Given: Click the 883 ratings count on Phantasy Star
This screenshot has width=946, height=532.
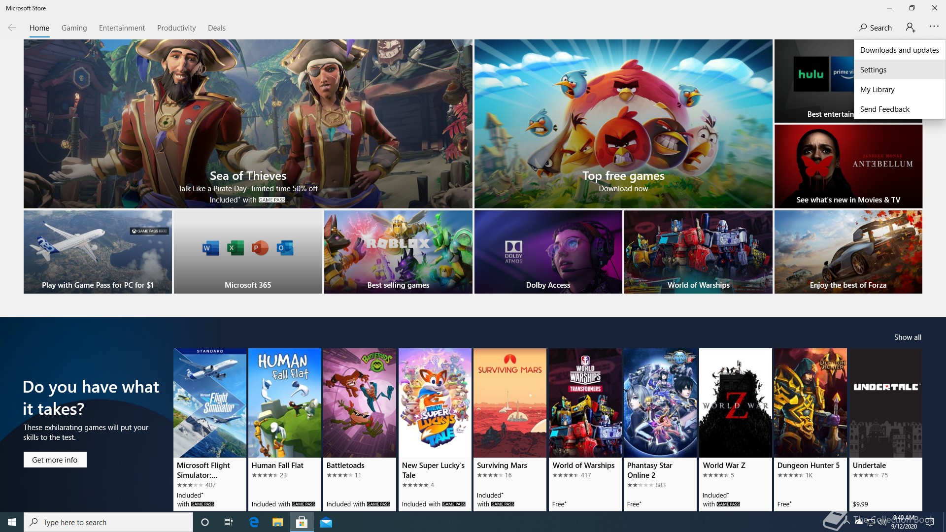Looking at the screenshot, I should [660, 485].
